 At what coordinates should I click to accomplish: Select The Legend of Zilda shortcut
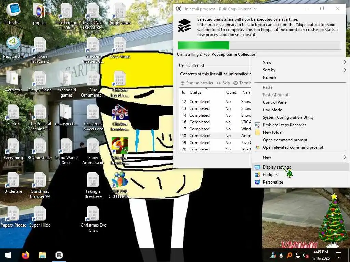(67, 16)
